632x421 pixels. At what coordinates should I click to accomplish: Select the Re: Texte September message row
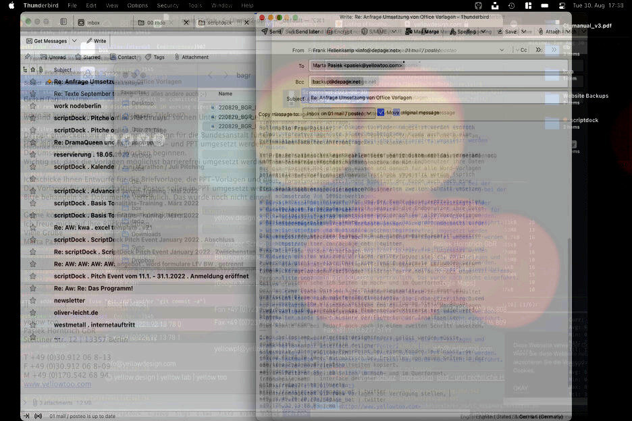(138, 94)
